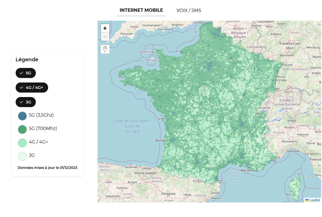The height and width of the screenshot is (217, 322).
Task: Click the 3G legend label below 4G
Action: point(32,155)
